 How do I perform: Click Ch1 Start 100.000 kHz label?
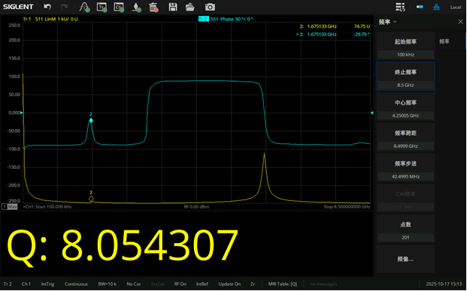click(47, 207)
